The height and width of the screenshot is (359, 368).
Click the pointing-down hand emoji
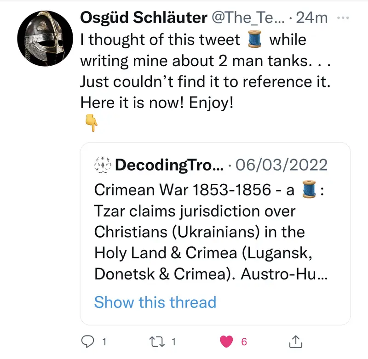coord(91,123)
